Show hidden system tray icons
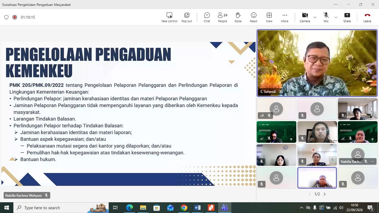 (x=301, y=208)
